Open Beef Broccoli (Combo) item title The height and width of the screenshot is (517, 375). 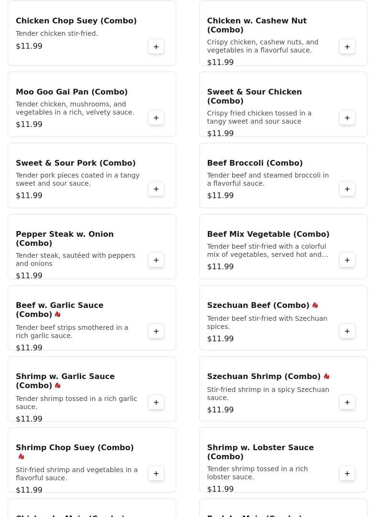[255, 163]
